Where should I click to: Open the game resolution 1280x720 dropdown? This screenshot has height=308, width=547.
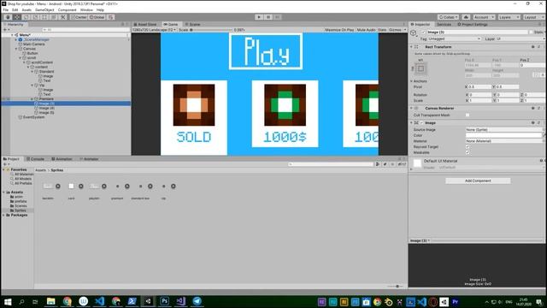(x=154, y=30)
